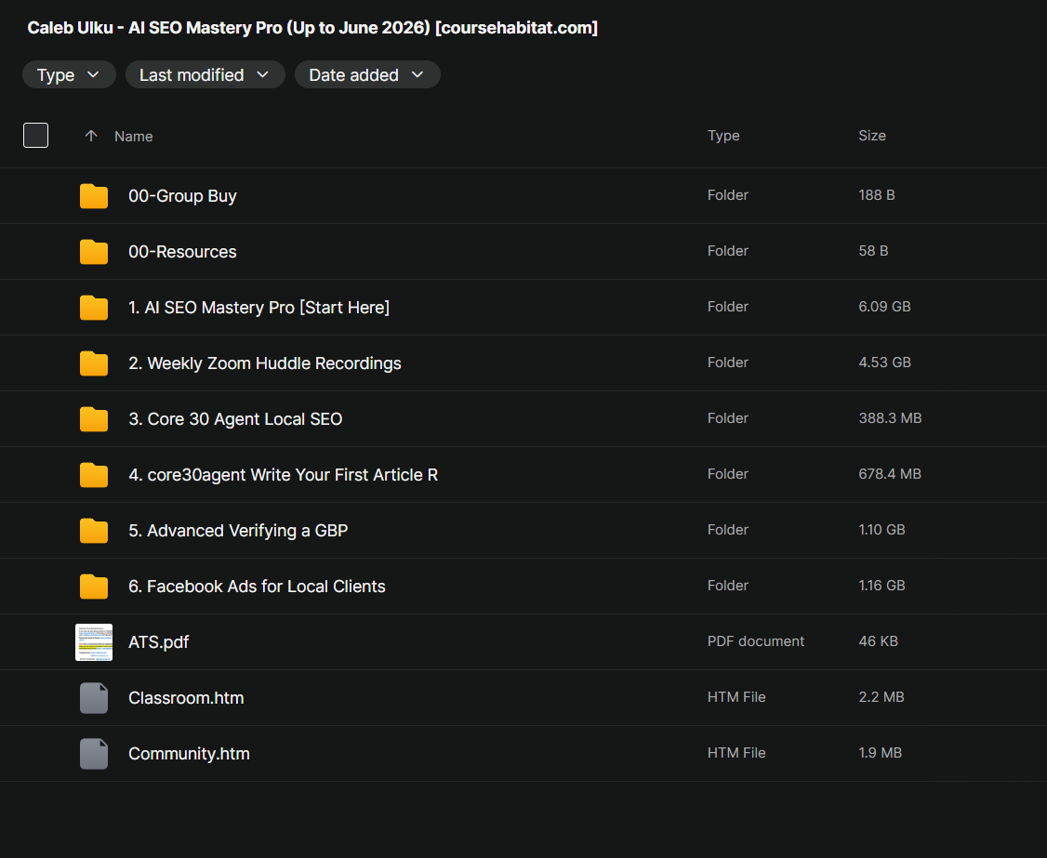Screen dimensions: 1047x858
Task: Click the '2.2 MB' size value
Action: (881, 697)
